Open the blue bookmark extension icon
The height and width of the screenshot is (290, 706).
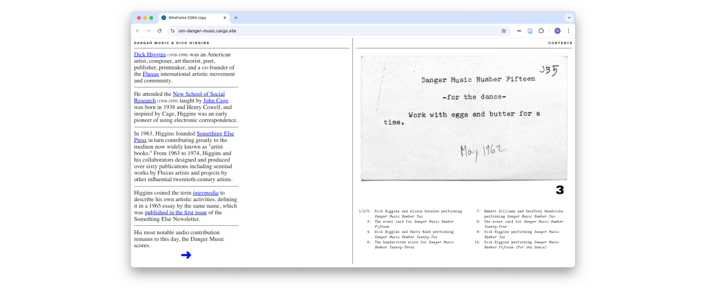[x=530, y=30]
